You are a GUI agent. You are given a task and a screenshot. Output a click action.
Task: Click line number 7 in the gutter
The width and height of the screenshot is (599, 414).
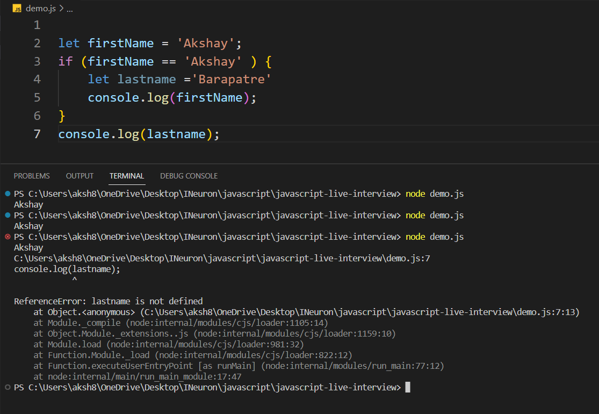pyautogui.click(x=37, y=134)
